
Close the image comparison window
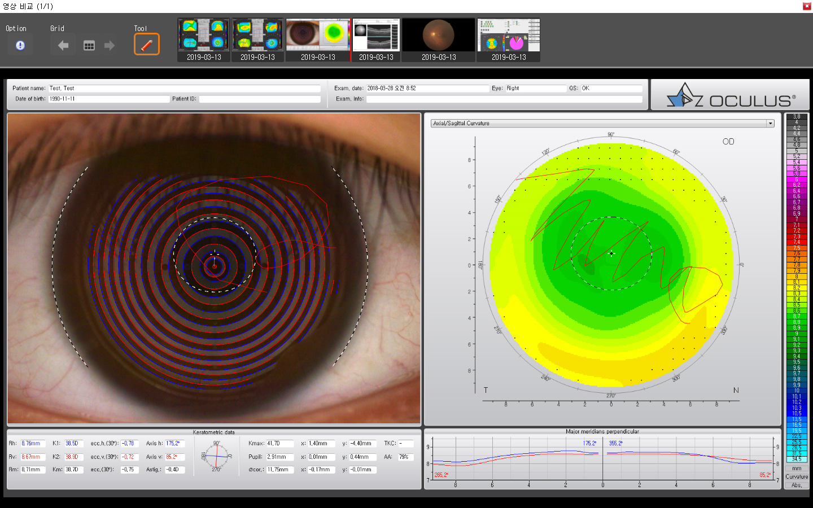(806, 6)
